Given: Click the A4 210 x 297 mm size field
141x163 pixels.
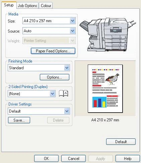Looking at the screenshot, I should coord(49,21).
